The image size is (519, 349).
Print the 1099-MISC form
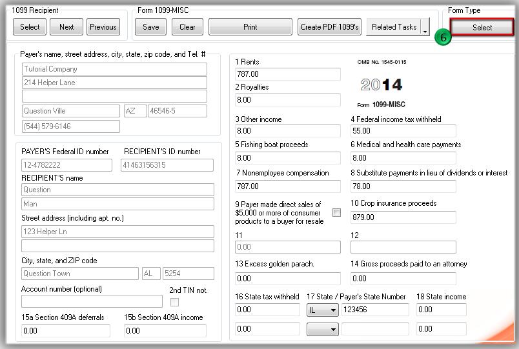(250, 27)
